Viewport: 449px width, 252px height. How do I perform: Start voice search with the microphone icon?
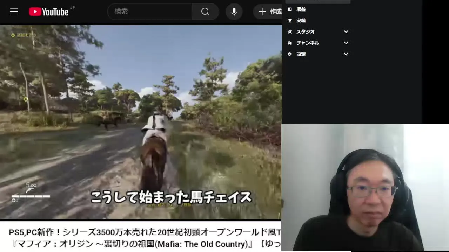pos(234,12)
